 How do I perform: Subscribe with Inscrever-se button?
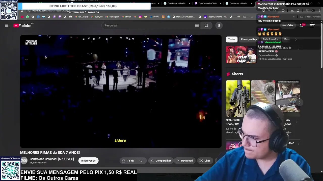click(88, 161)
